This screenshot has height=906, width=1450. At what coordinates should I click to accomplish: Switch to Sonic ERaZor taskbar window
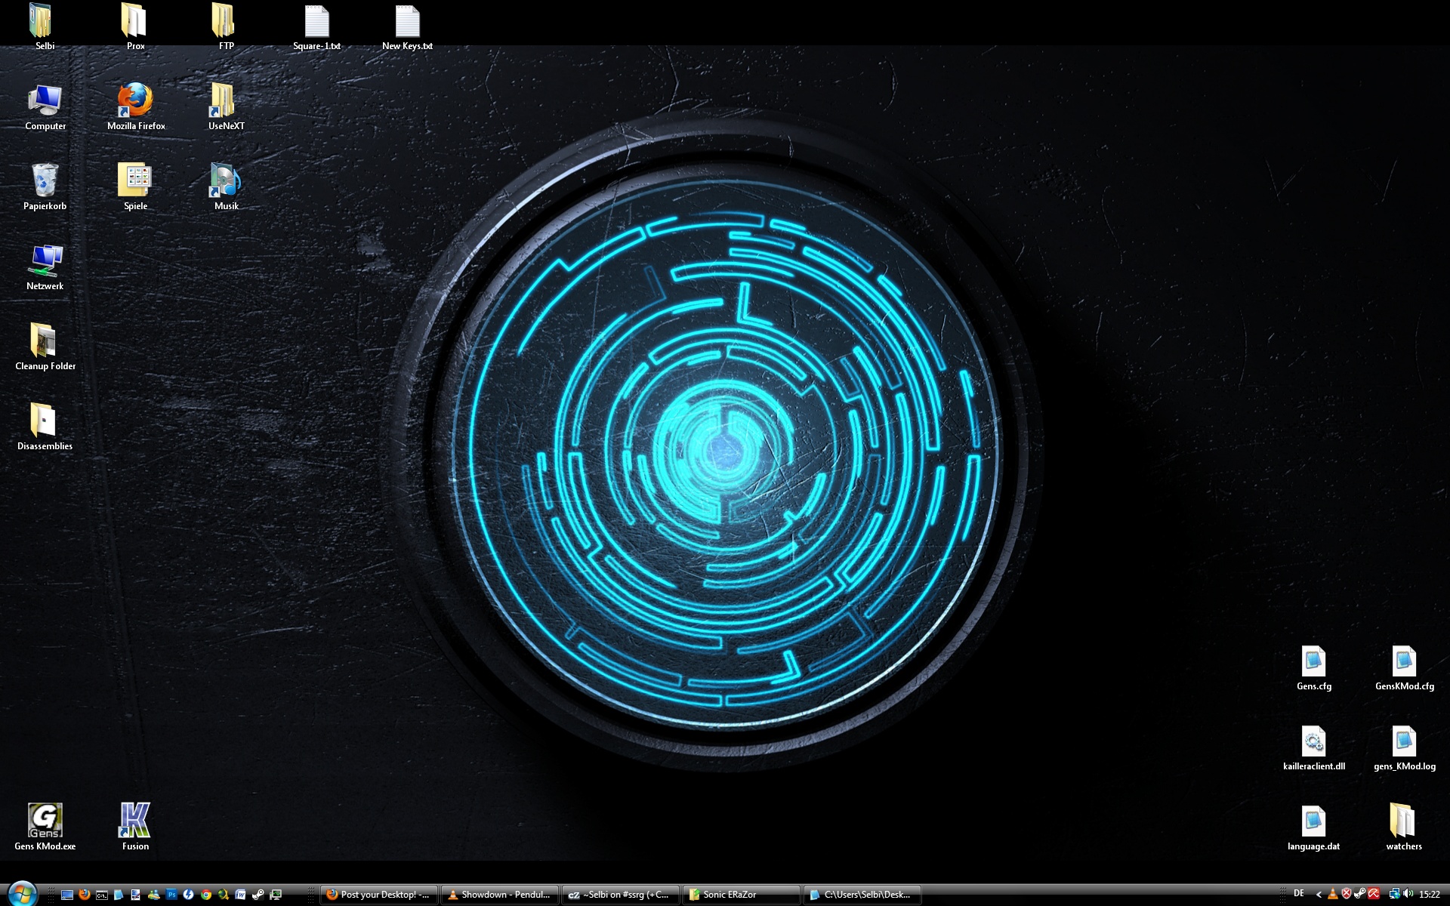point(742,895)
